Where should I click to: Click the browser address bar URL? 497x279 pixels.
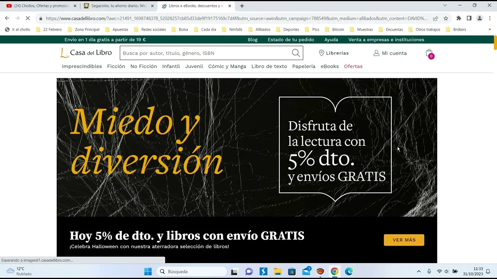[x=236, y=18]
